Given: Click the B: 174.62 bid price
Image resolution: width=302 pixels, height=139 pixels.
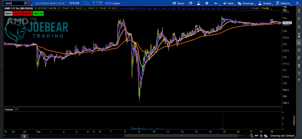Looking at the screenshot, I should pos(97,2).
